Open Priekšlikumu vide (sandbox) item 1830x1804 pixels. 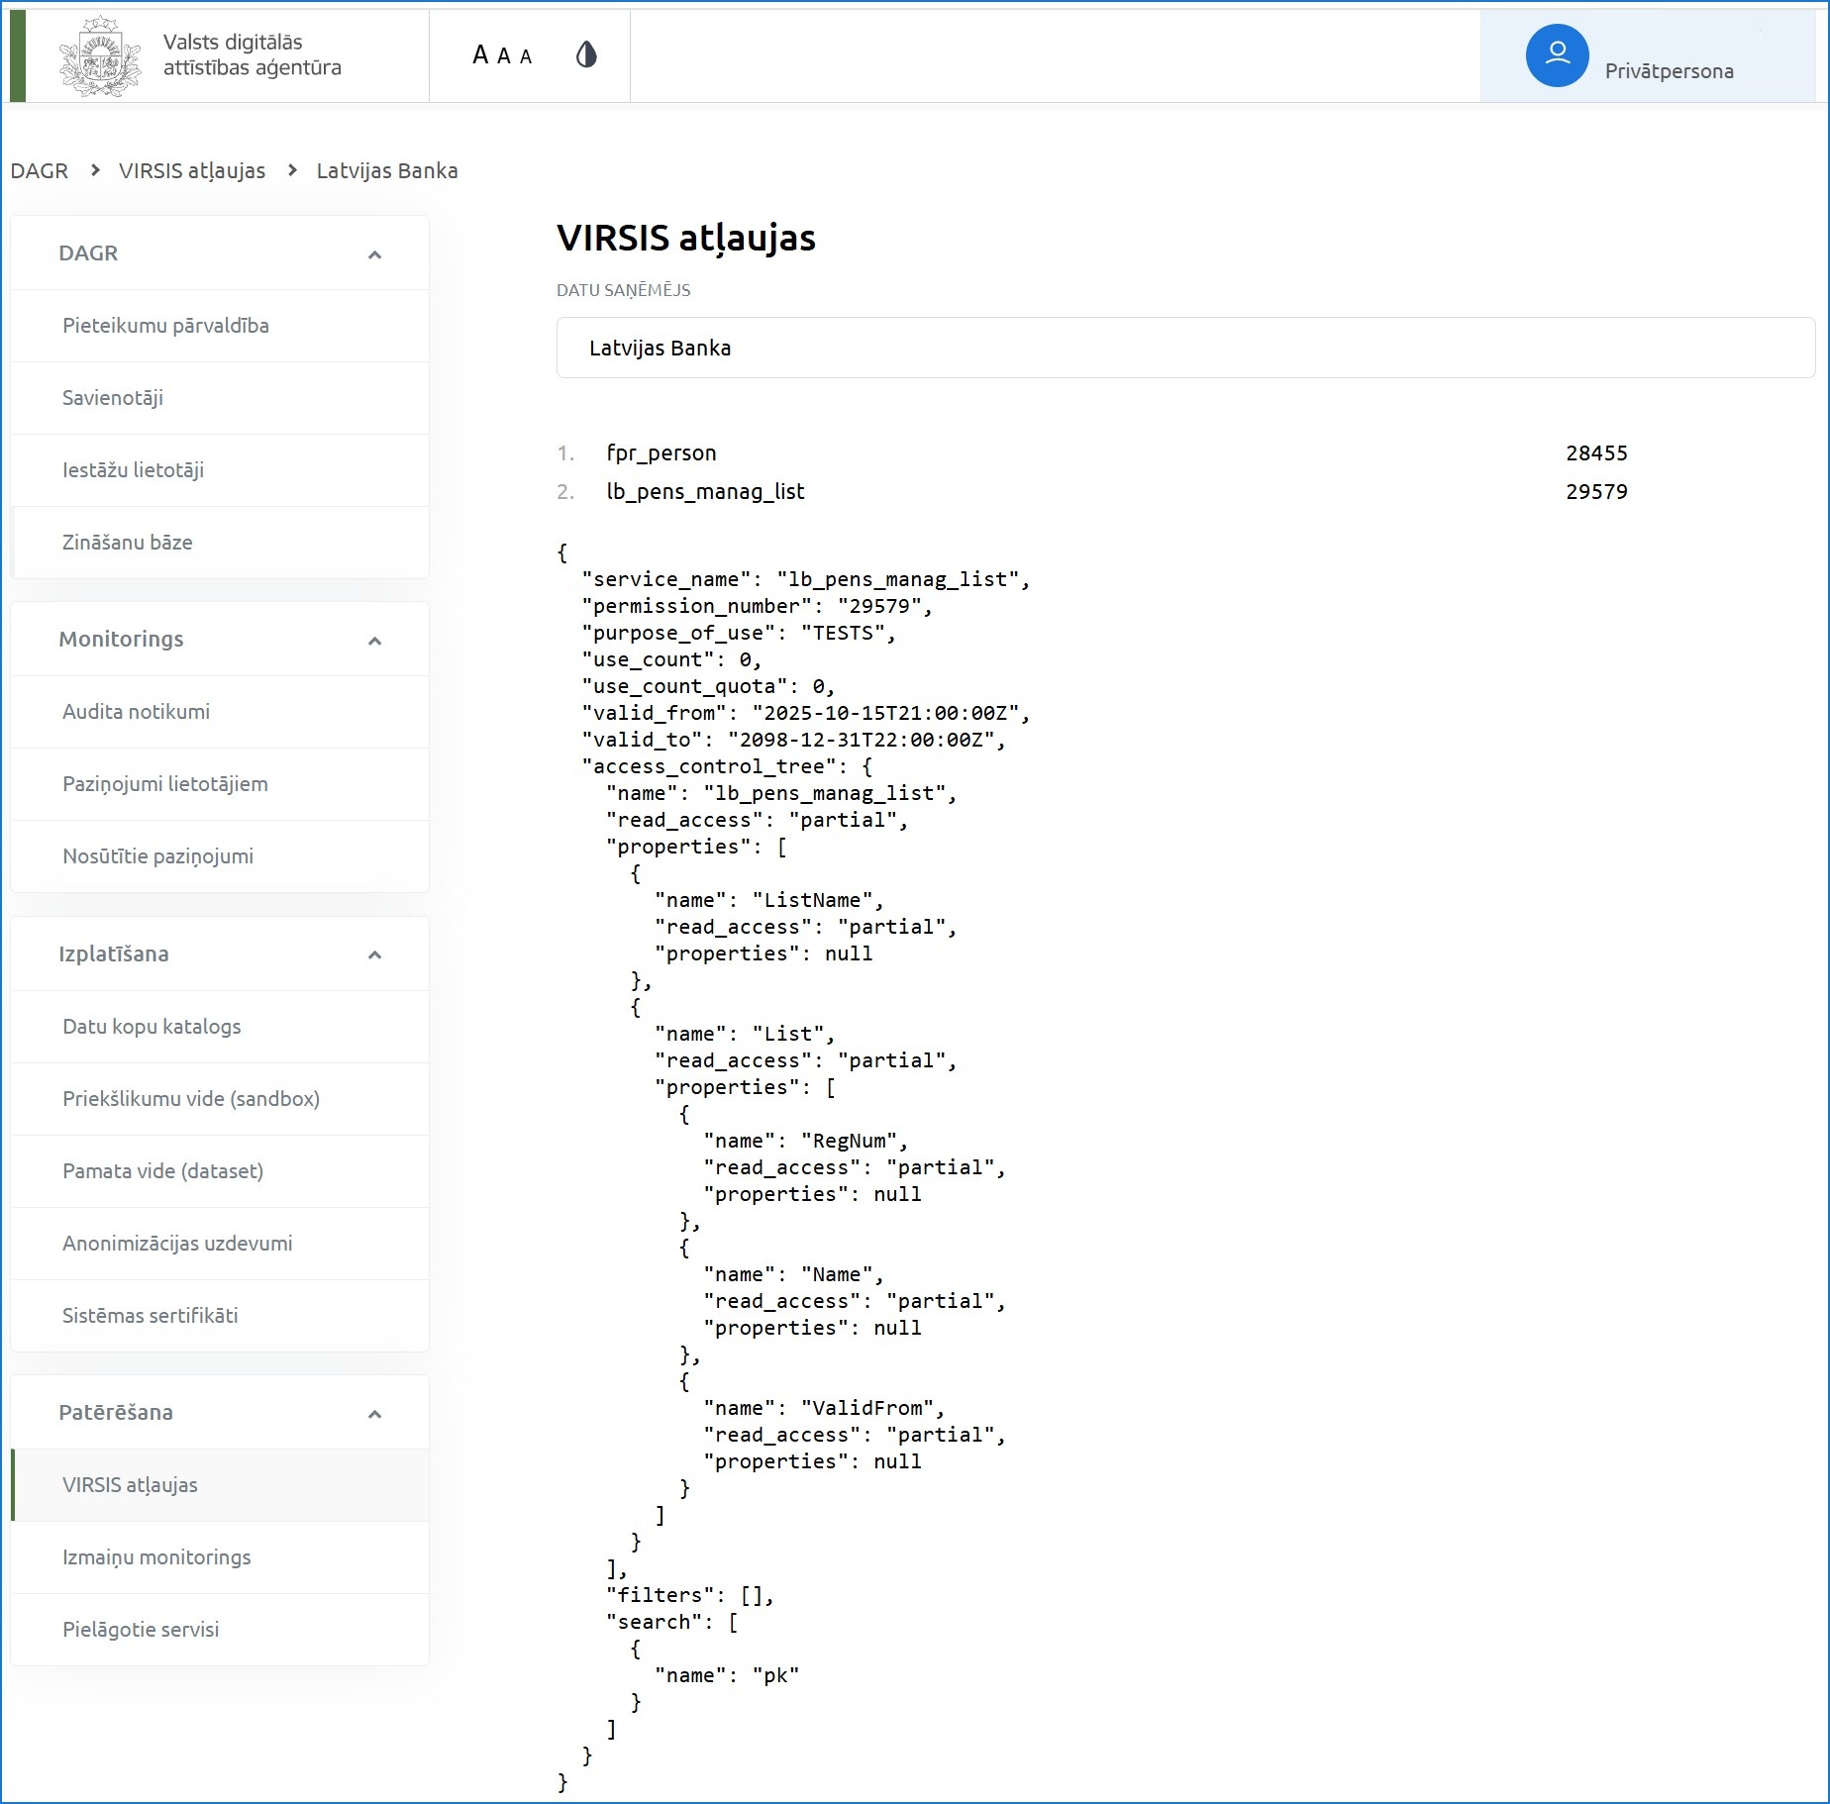[x=220, y=1099]
